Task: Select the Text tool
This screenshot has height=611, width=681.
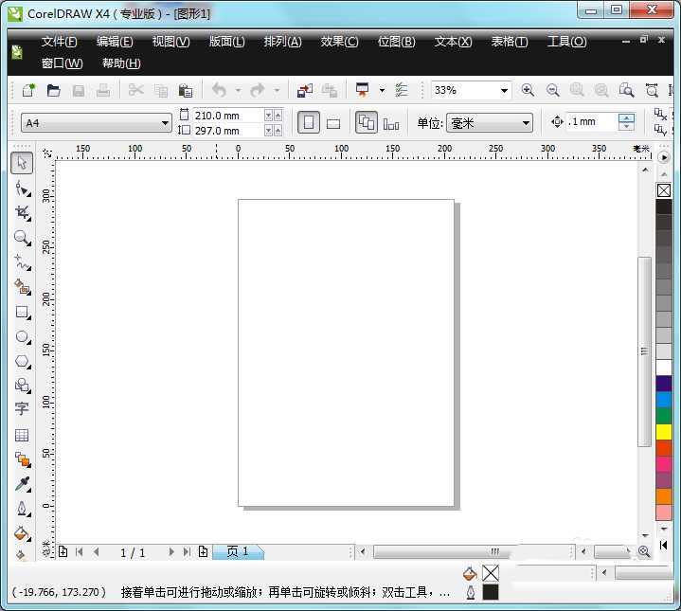Action: coord(22,409)
